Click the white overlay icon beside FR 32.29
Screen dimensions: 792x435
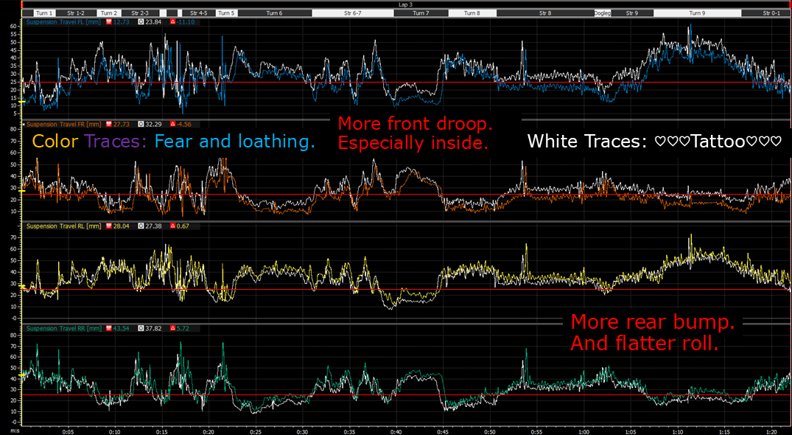point(142,125)
